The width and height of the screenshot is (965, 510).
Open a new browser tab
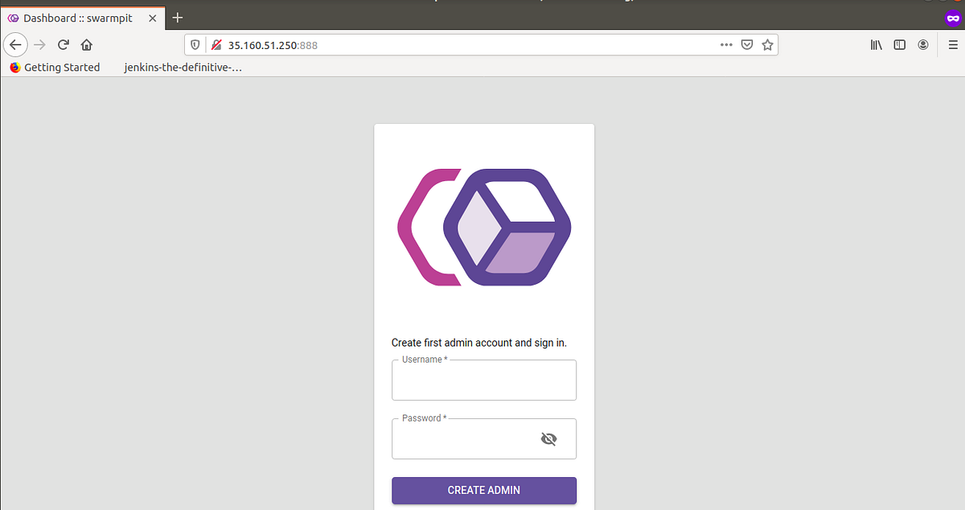pos(177,17)
